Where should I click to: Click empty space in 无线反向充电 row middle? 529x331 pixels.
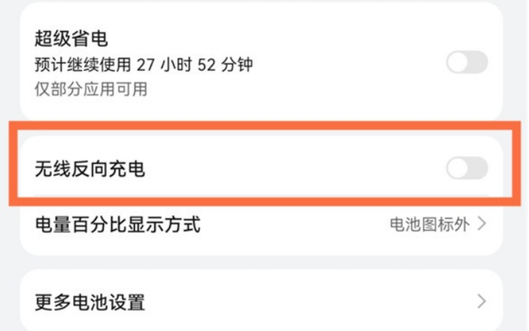pos(289,170)
